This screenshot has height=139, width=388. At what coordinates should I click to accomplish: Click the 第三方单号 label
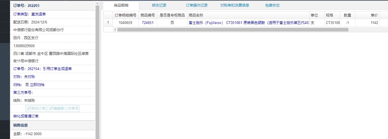pos(23,92)
